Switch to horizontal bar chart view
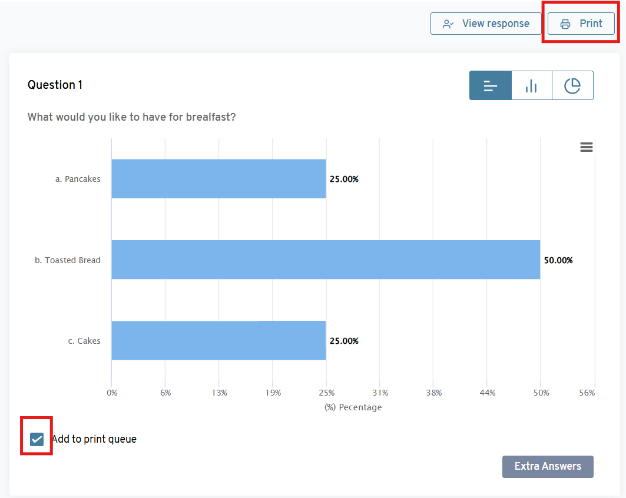This screenshot has width=626, height=498. (490, 86)
